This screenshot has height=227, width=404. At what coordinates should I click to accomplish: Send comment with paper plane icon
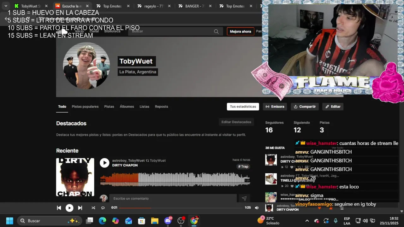tap(244, 198)
